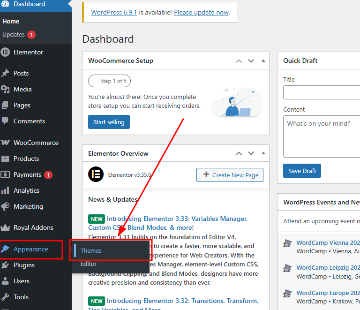Click the WordCamp Vienna event icon
Screen dimensions: 360x310
pos(287,243)
